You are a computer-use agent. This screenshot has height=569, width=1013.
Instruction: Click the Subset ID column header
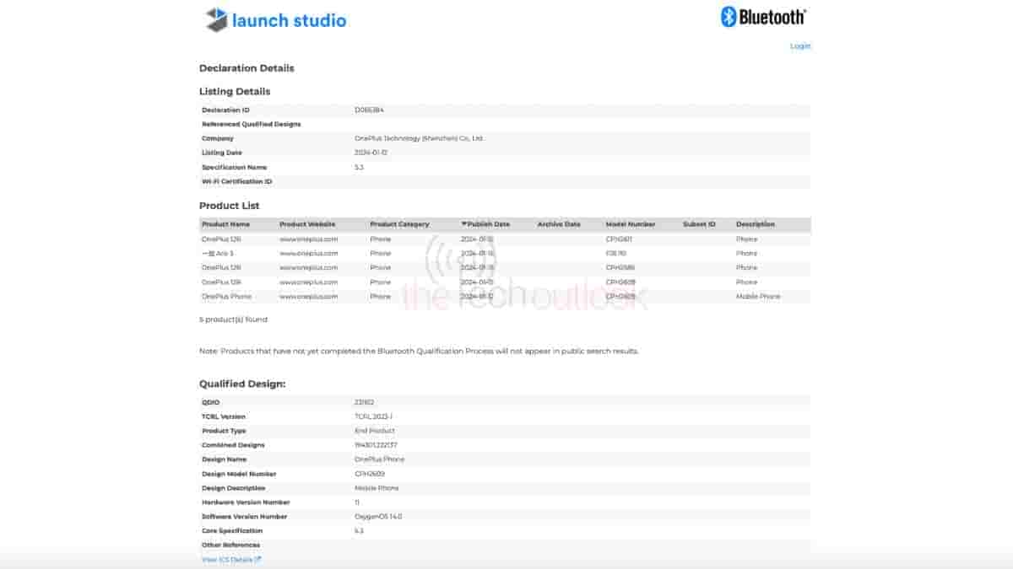tap(699, 224)
